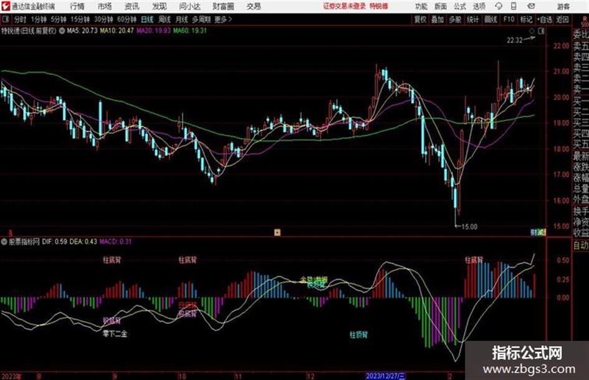Open the F10 company info button
589x380 pixels.
[509, 19]
